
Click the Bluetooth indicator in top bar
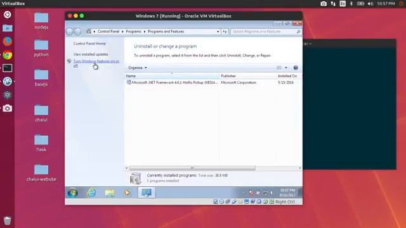[x=351, y=4]
